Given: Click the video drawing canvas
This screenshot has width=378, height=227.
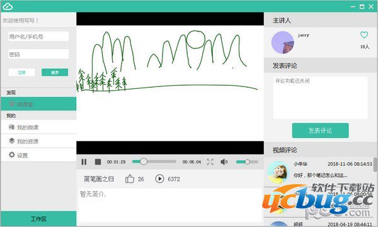Looking at the screenshot, I should coord(170,83).
